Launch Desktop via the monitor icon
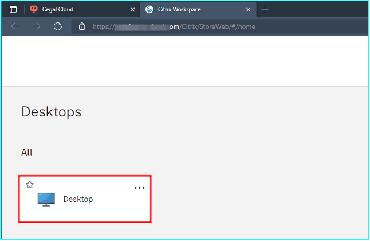Screen dimensions: 370x241 click(x=47, y=199)
